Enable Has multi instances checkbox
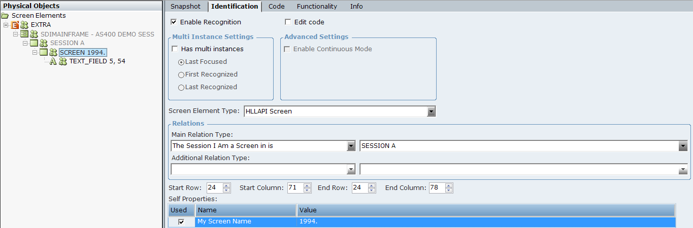 click(175, 49)
